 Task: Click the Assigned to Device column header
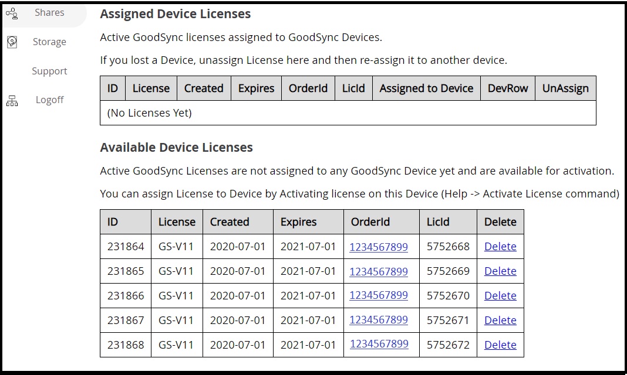pyautogui.click(x=426, y=88)
